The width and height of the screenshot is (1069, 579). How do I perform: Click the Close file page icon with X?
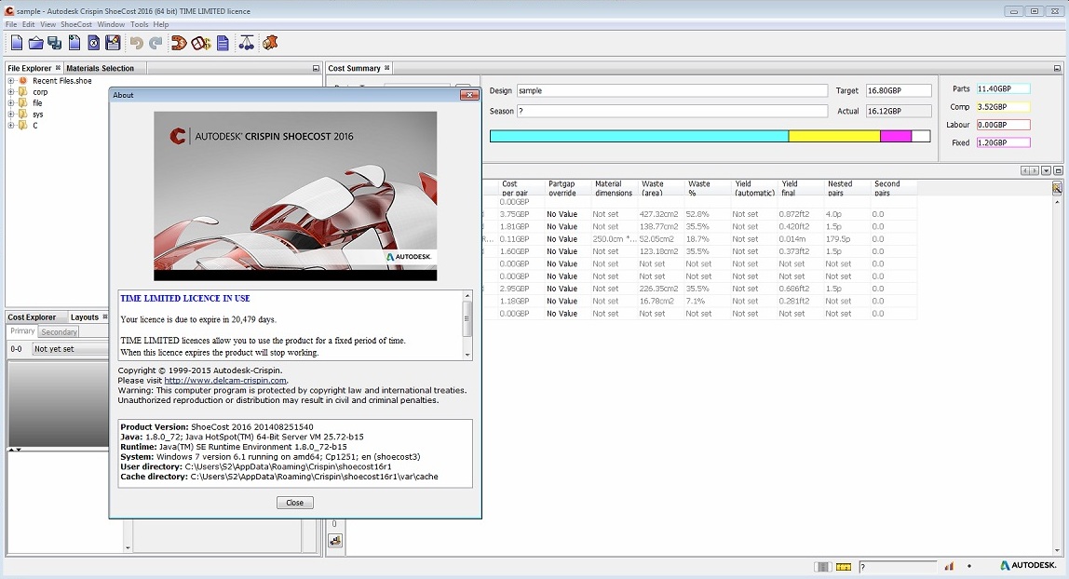[93, 43]
